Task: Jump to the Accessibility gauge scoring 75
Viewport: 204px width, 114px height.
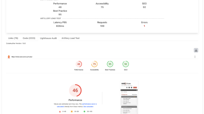Action: 94,66
